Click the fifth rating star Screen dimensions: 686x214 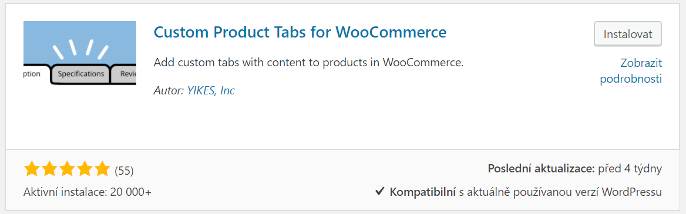102,169
